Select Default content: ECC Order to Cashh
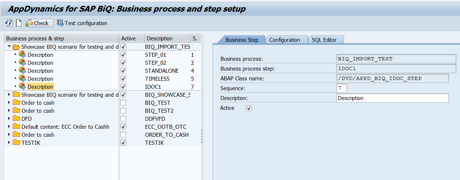The image size is (460, 180). (65, 127)
